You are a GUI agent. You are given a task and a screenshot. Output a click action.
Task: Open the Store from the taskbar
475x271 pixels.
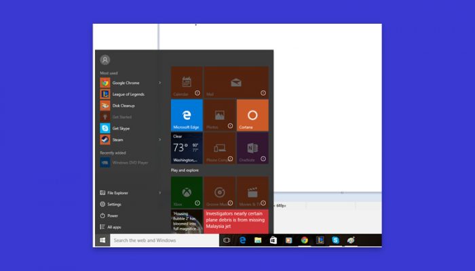(x=273, y=240)
